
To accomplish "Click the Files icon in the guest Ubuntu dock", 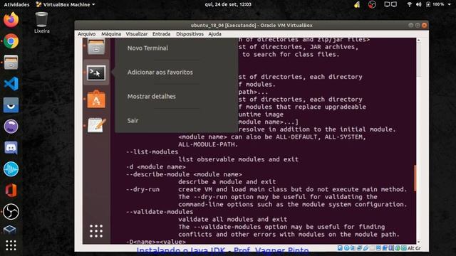I will click(x=96, y=46).
